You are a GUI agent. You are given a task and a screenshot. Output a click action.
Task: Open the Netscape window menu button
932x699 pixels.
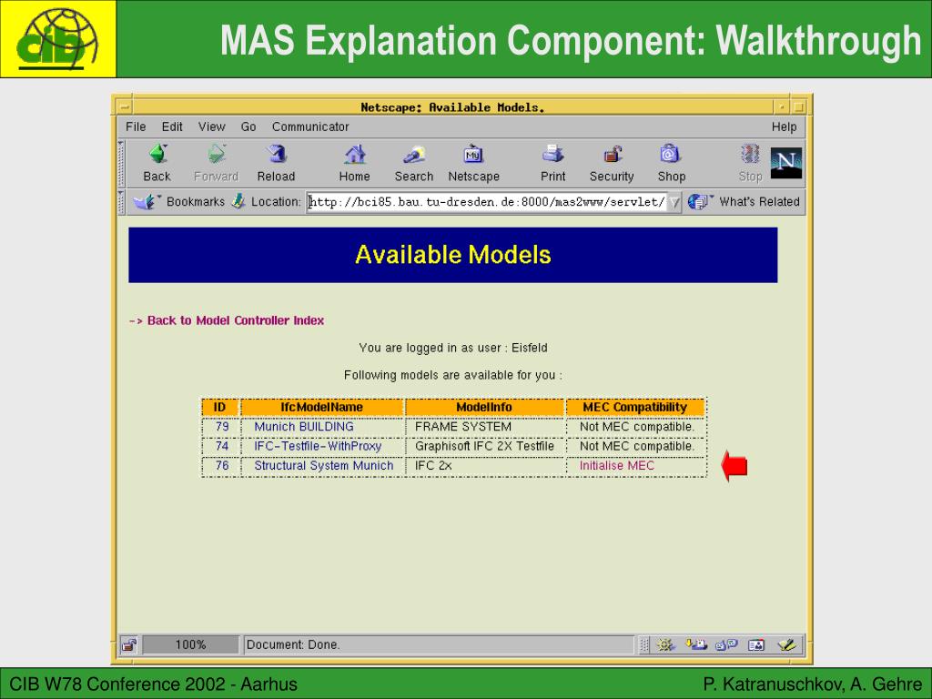pos(125,107)
